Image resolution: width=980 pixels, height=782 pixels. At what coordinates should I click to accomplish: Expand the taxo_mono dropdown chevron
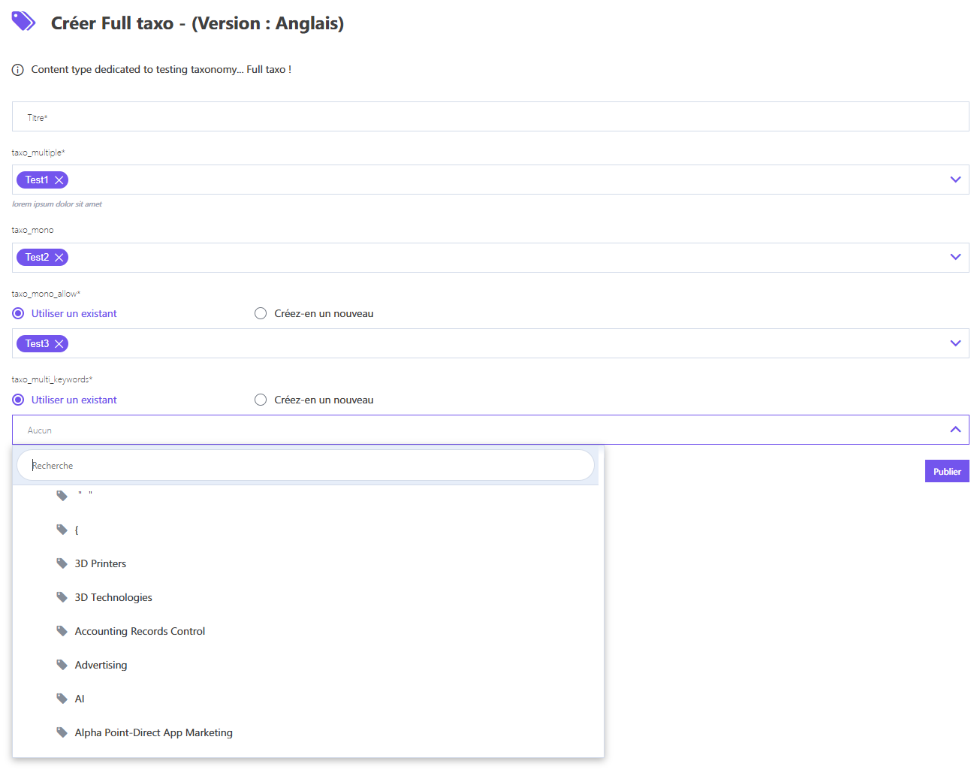click(955, 257)
